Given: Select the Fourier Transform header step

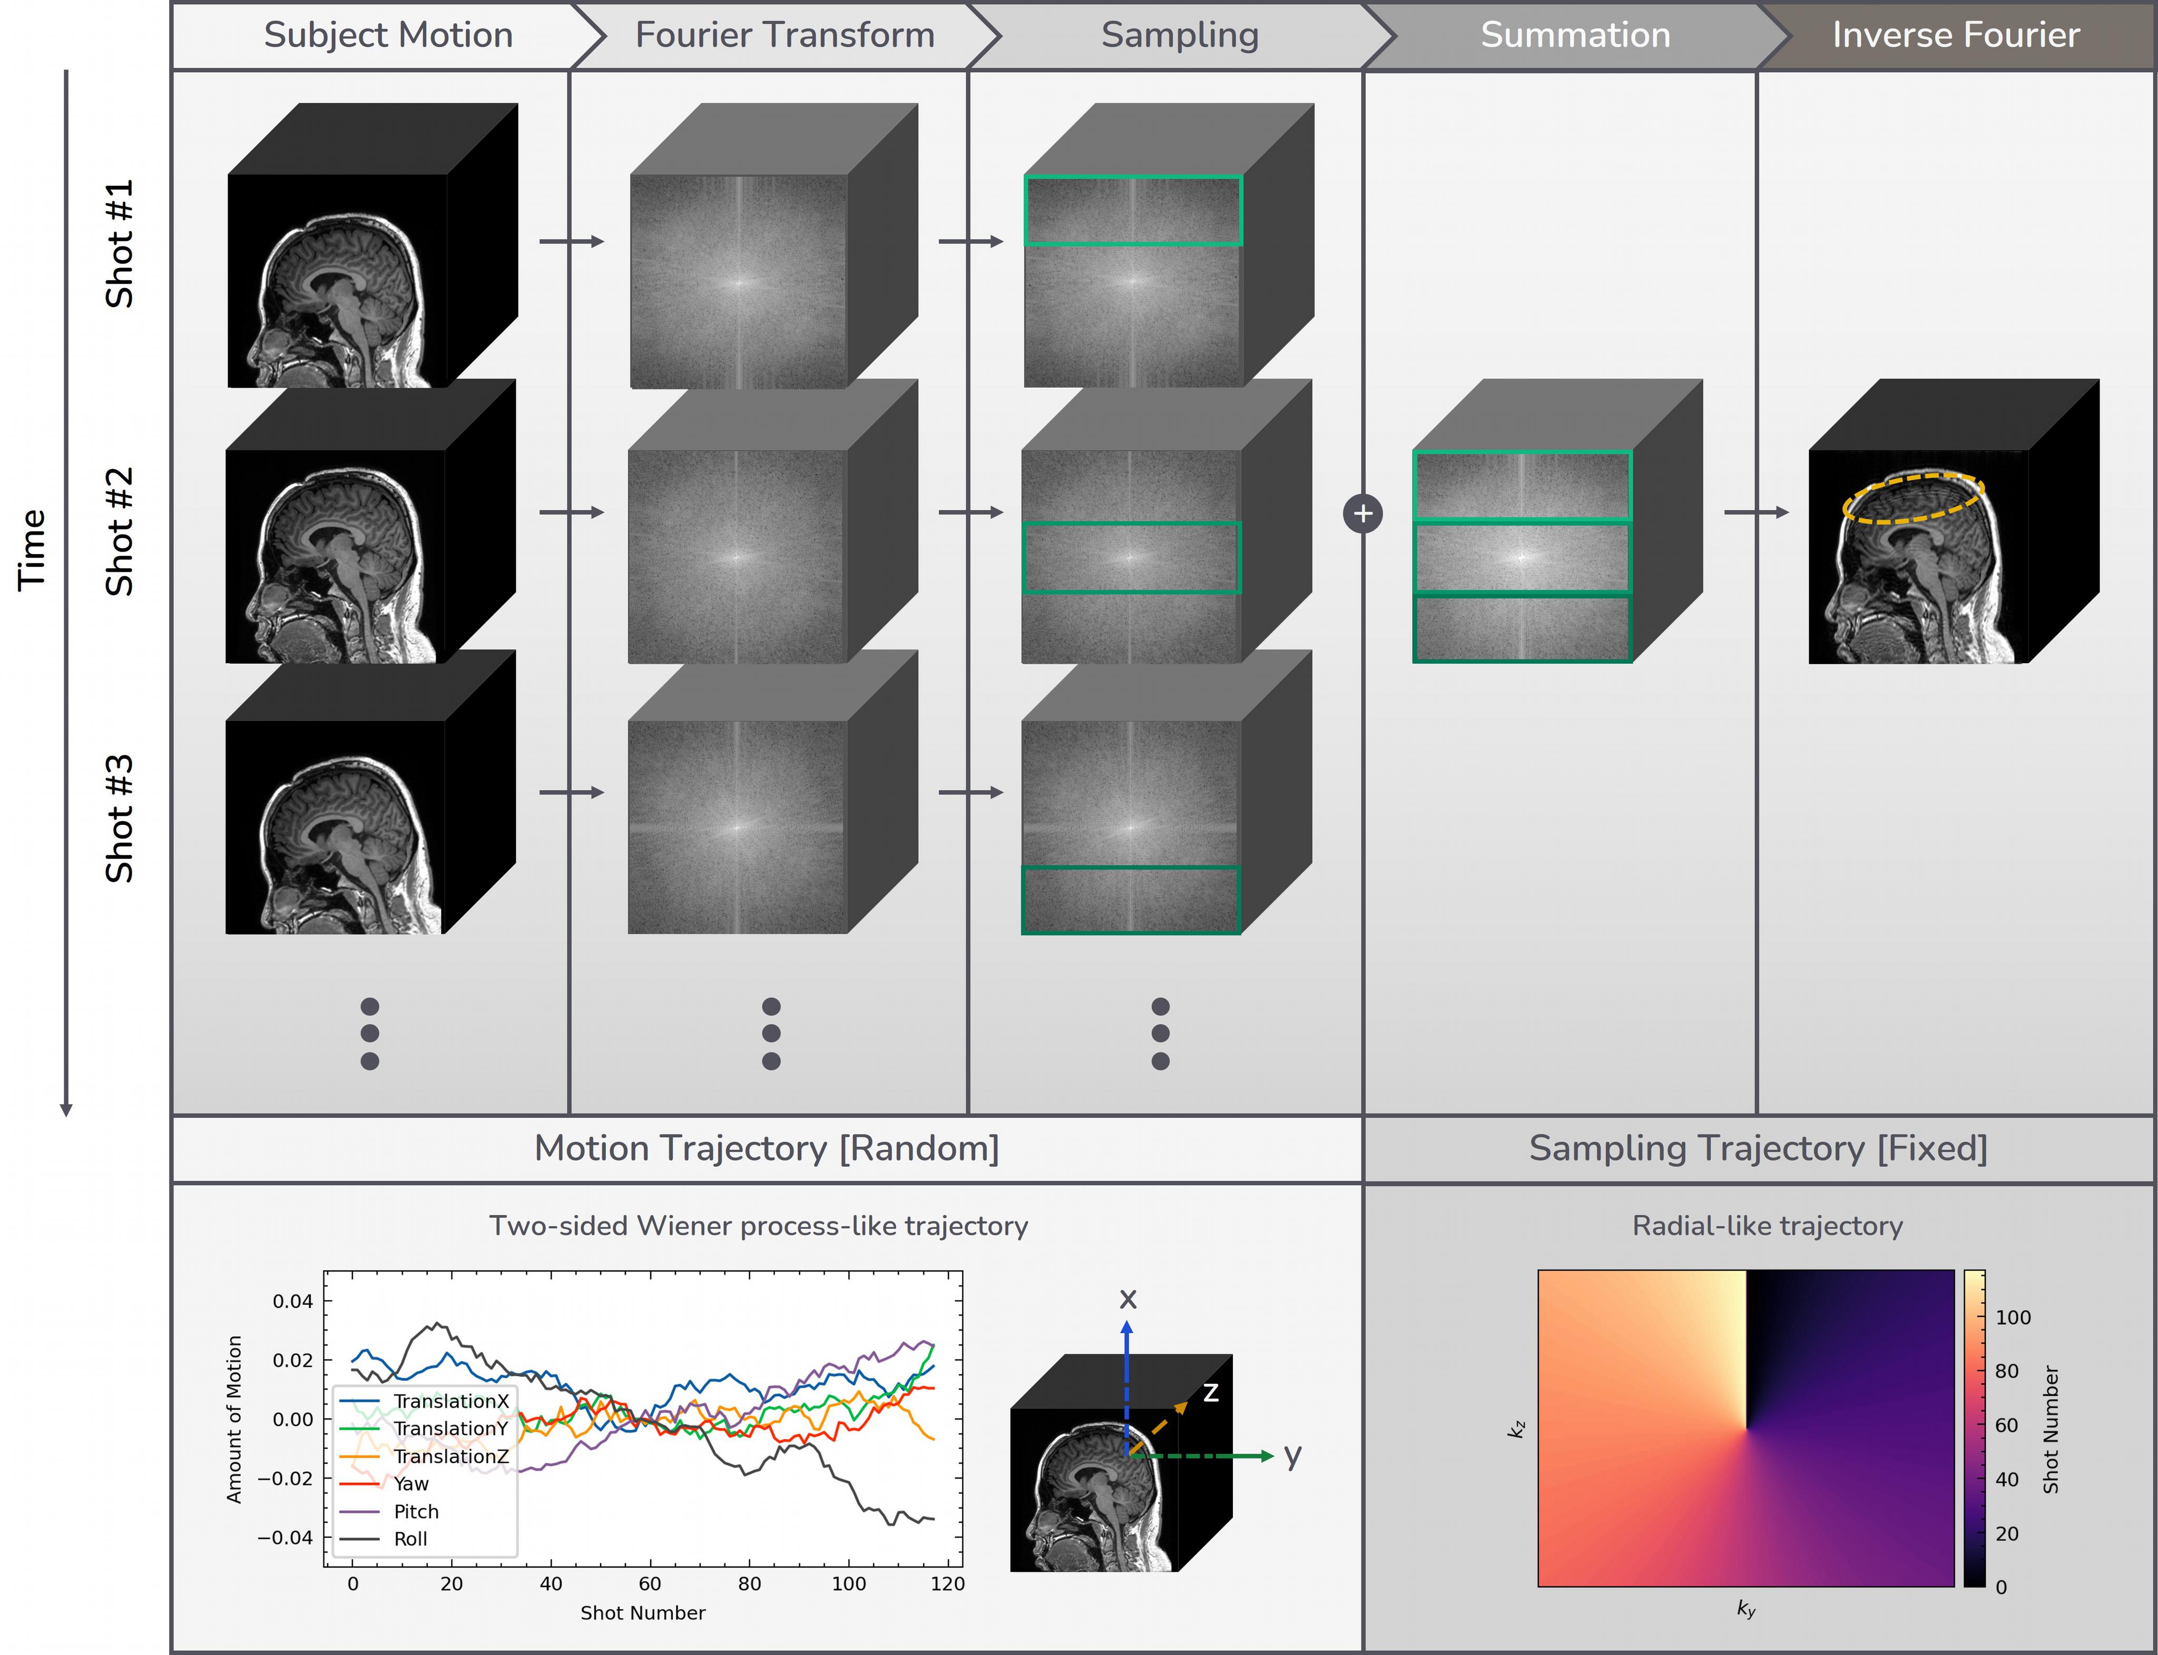Looking at the screenshot, I should click(784, 35).
